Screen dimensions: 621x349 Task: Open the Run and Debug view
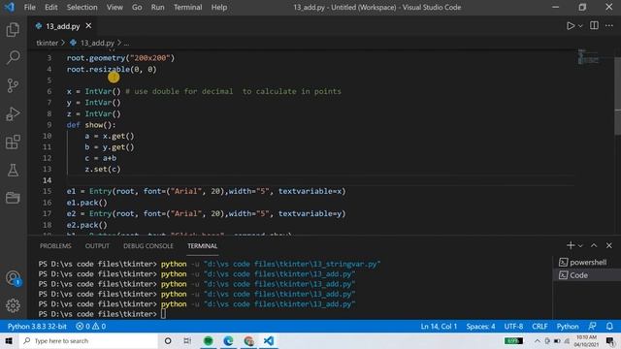tap(13, 114)
